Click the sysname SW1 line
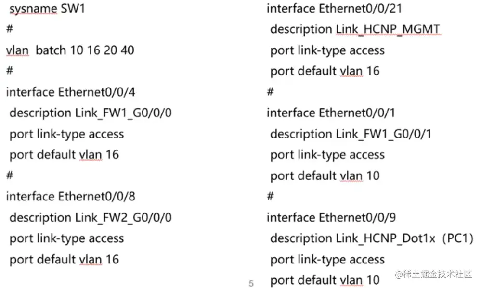481x288 pixels. (47, 9)
